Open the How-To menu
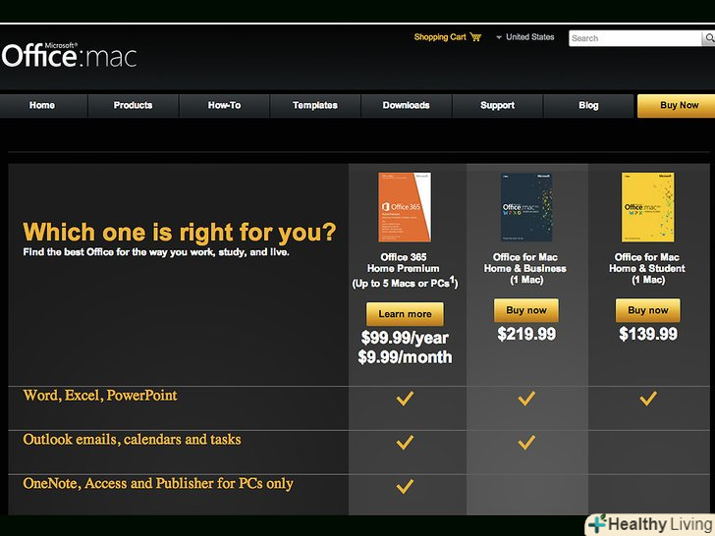 (x=224, y=105)
